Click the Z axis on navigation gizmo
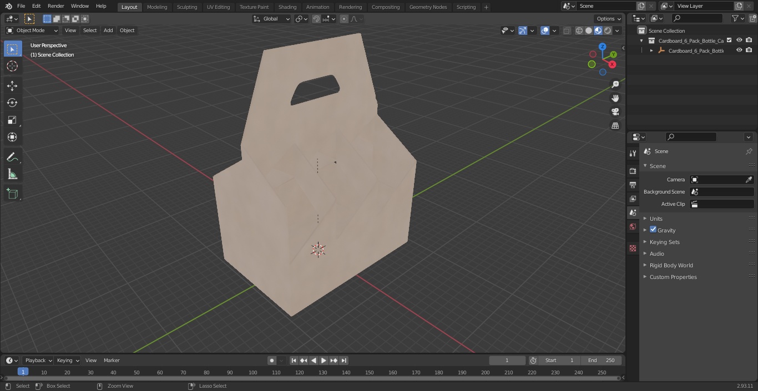 pyautogui.click(x=602, y=47)
